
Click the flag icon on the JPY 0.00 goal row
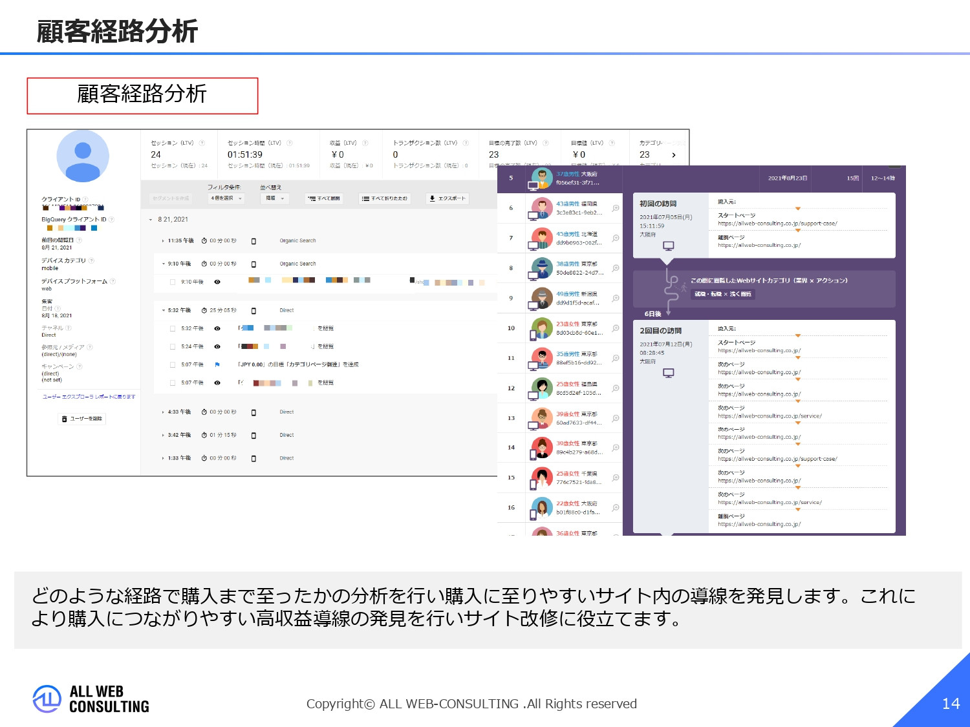tap(217, 364)
